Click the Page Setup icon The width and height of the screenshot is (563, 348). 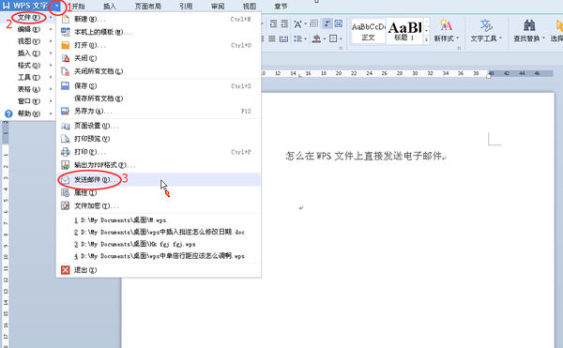66,126
